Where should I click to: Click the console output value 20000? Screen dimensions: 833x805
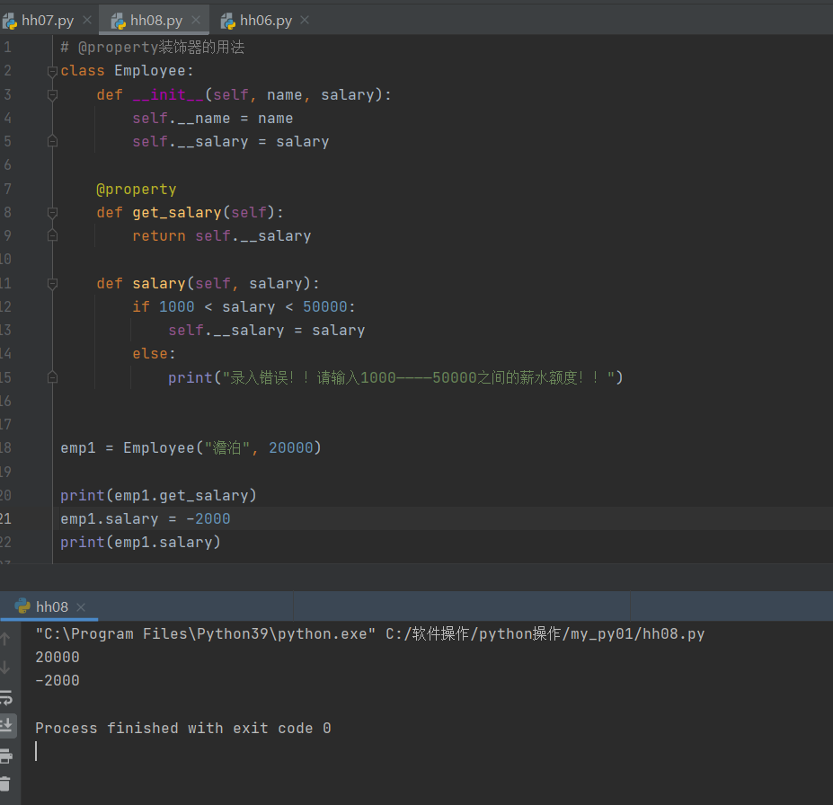point(58,658)
